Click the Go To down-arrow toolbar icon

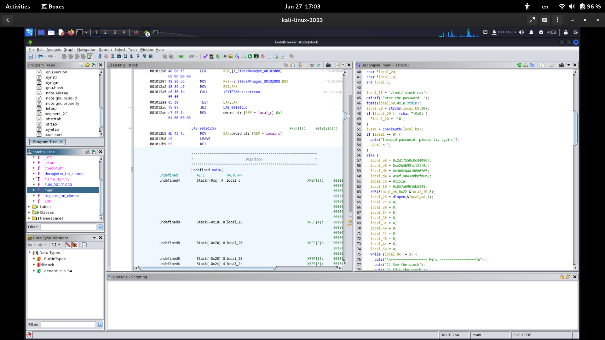[x=100, y=56]
